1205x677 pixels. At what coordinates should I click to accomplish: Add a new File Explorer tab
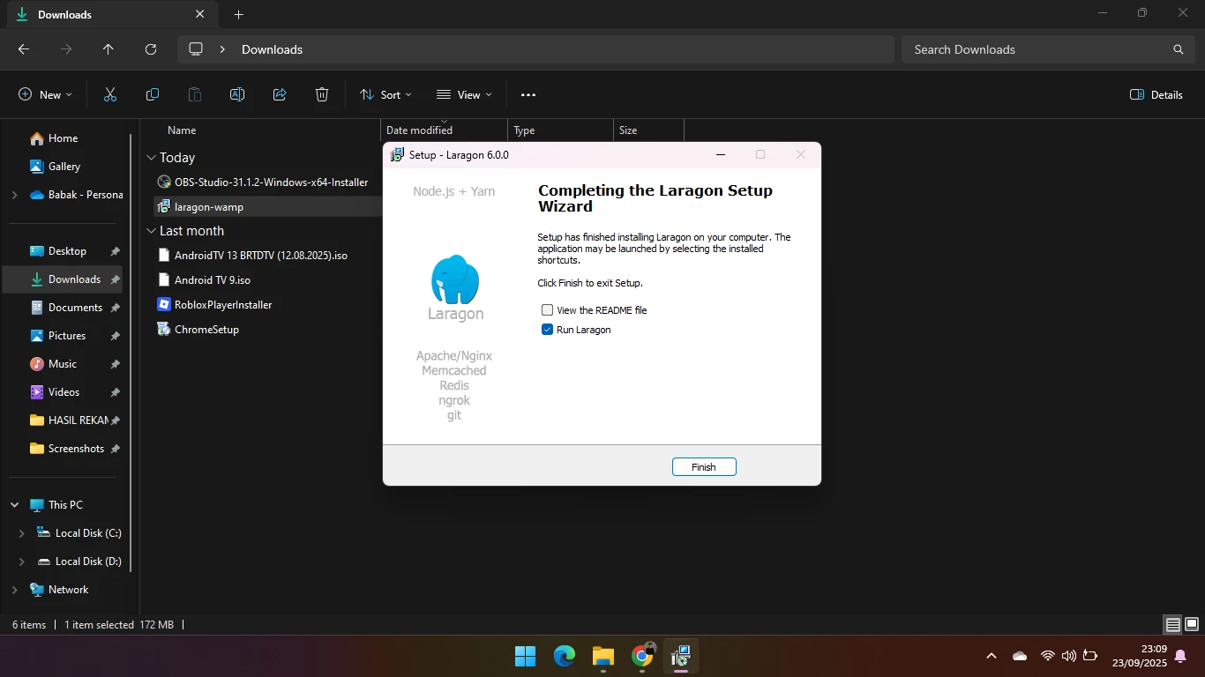coord(239,15)
